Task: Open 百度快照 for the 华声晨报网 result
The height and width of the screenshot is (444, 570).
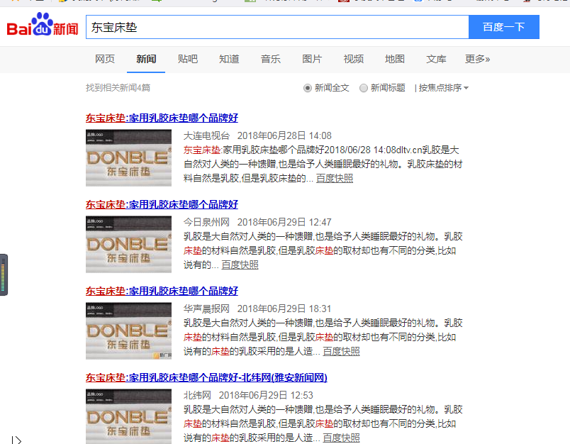Action: point(341,352)
